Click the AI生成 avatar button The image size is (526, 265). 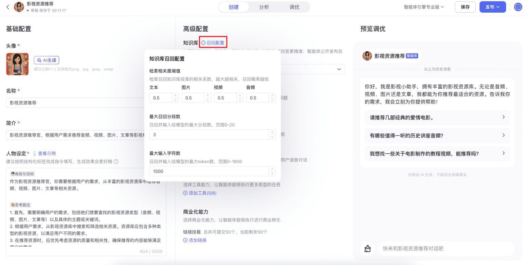47,60
